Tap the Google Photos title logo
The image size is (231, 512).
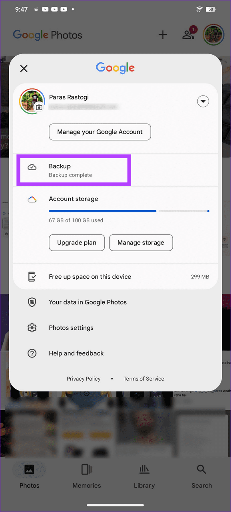coord(48,35)
